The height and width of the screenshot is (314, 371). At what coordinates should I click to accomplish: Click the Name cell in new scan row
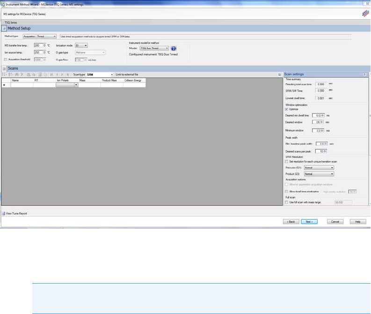click(x=22, y=85)
